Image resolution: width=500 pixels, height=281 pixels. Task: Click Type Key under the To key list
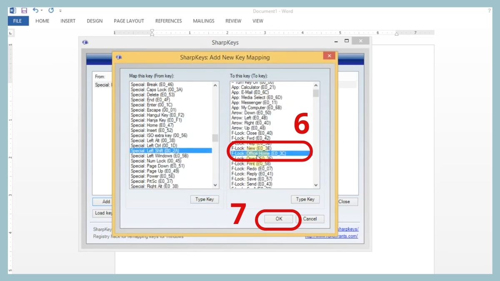coord(305,199)
